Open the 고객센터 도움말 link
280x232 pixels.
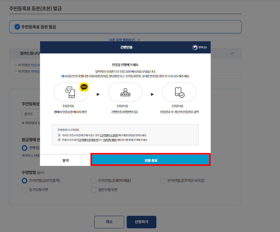109,135
